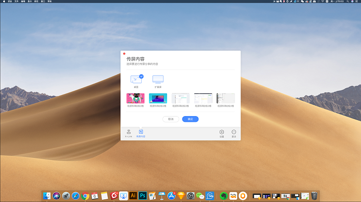361x202 pixels.
Task: Open Finder from the Dock
Action: (47, 196)
